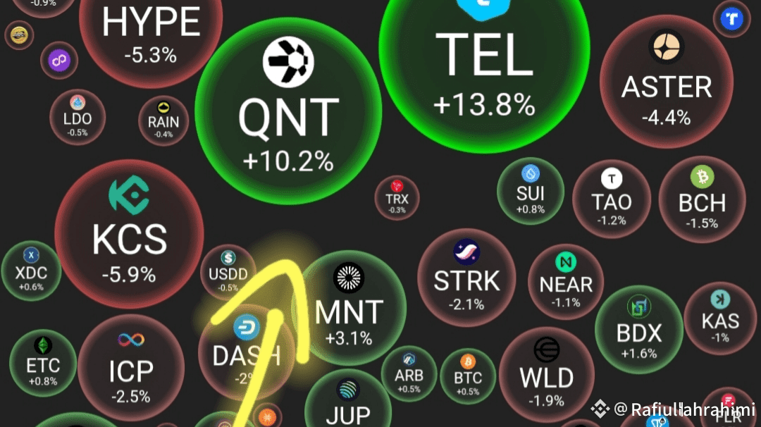Select the KCS -5.9% bubble
The image size is (761, 427).
tap(129, 235)
